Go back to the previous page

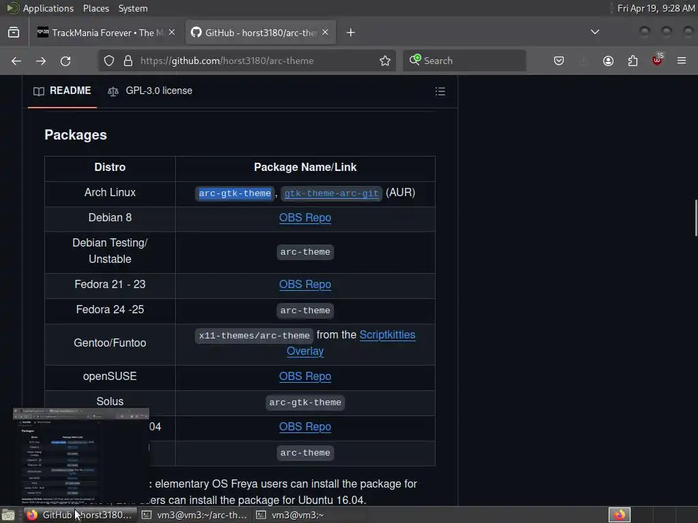[16, 61]
